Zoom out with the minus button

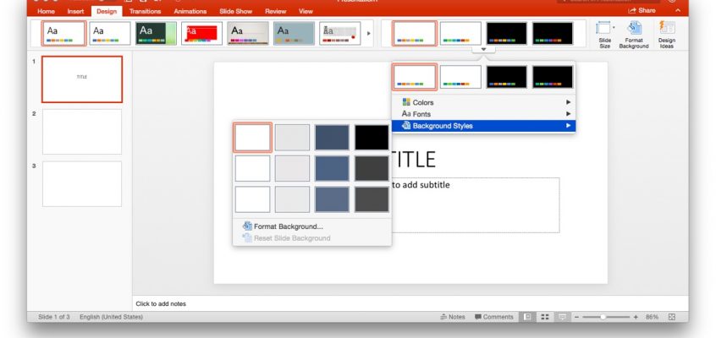[576, 317]
